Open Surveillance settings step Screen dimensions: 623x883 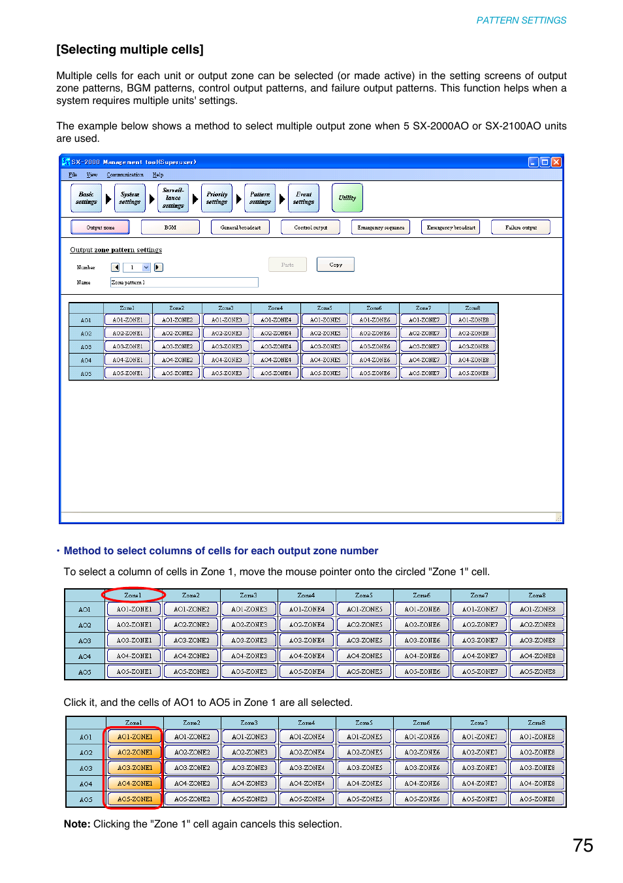click(x=173, y=198)
